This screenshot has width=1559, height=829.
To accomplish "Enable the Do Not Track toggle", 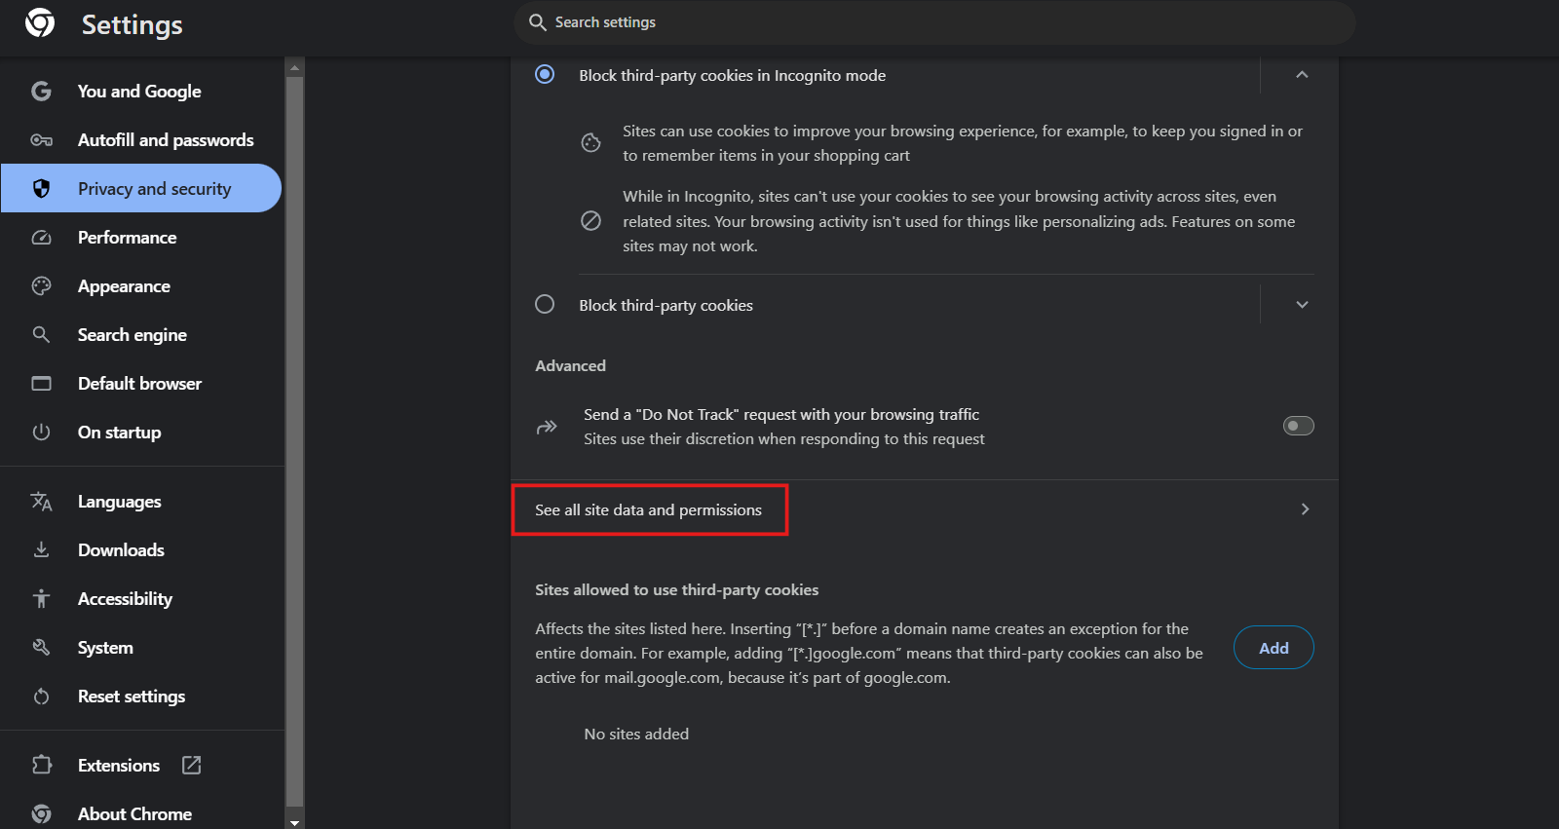I will click(1298, 426).
